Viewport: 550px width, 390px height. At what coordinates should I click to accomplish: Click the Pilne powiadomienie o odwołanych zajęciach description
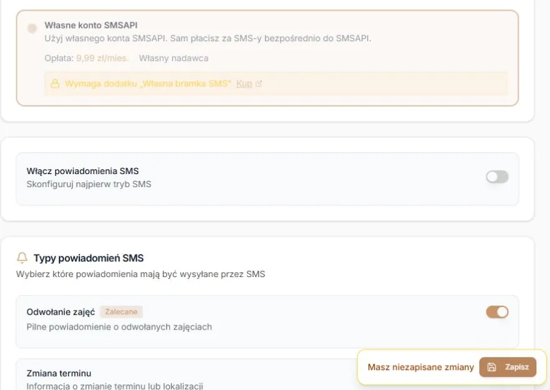(119, 327)
